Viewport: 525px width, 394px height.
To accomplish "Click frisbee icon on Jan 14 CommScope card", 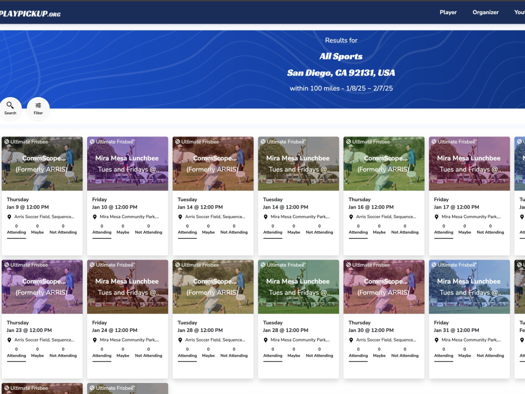I will click(177, 142).
